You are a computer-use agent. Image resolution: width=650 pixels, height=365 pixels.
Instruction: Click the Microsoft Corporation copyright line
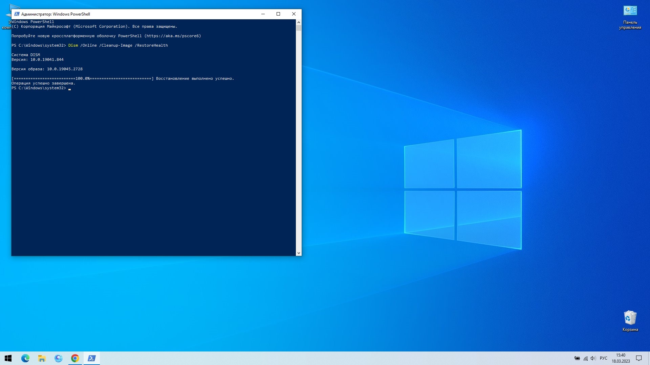coord(94,26)
